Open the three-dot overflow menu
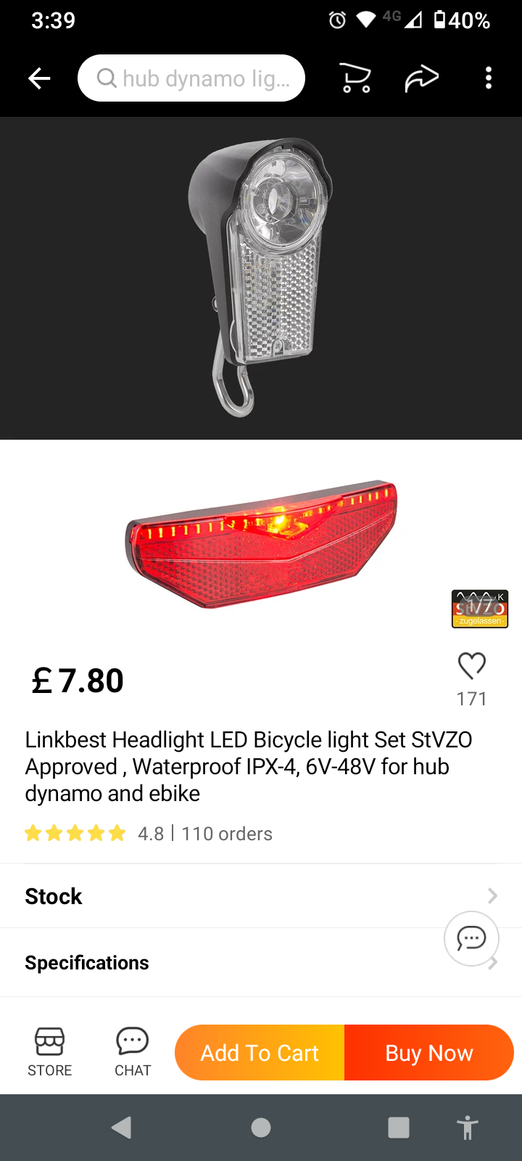This screenshot has width=522, height=1161. coord(489,78)
